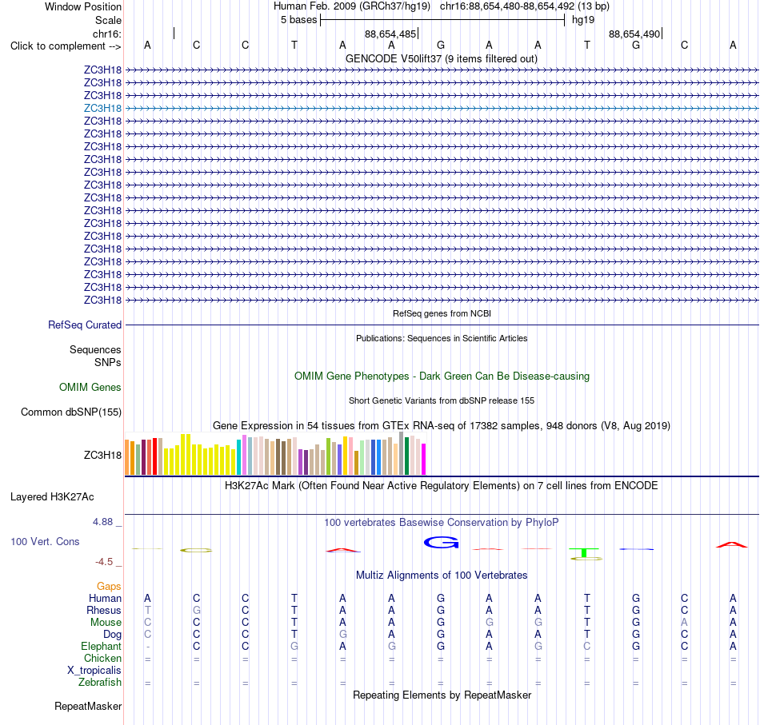Click the OMIM Genes track label
The width and height of the screenshot is (760, 725).
[90, 388]
